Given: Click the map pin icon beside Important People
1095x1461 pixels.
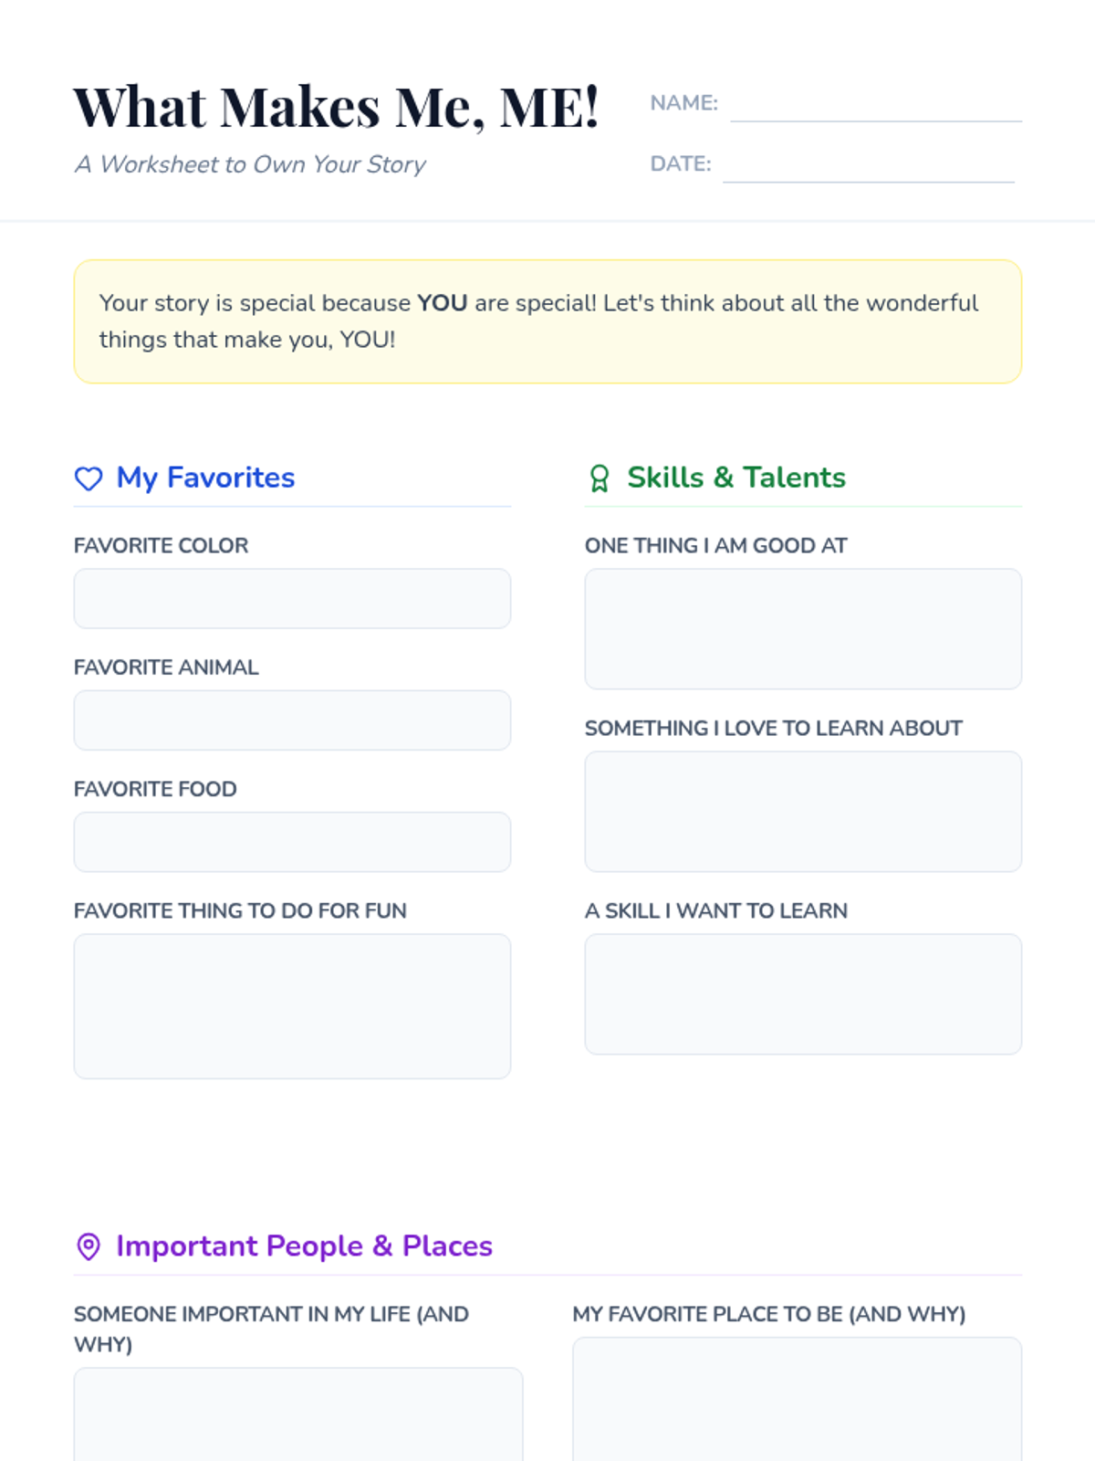Looking at the screenshot, I should (x=89, y=1246).
